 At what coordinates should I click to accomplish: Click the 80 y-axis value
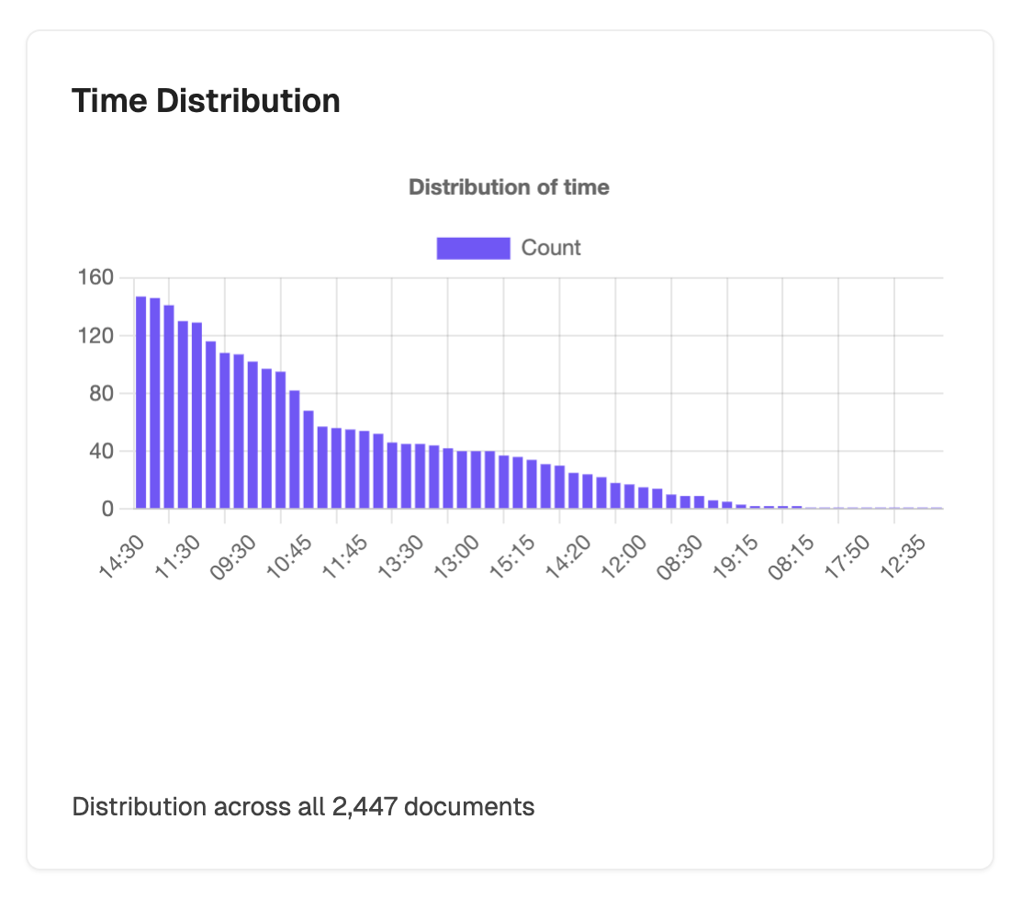[102, 393]
